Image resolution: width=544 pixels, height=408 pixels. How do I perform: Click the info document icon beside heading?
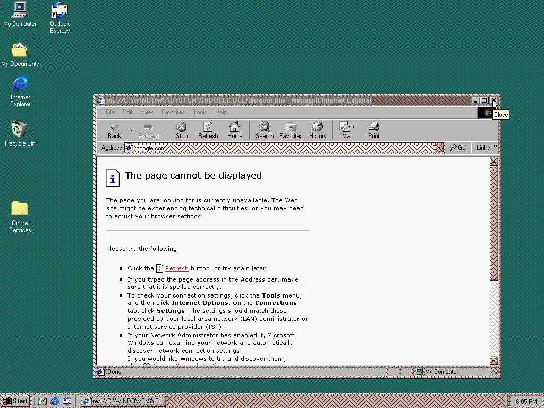point(113,178)
